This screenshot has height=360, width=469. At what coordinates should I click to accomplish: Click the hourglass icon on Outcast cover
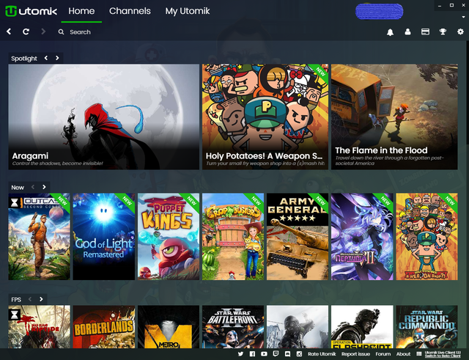[15, 203]
